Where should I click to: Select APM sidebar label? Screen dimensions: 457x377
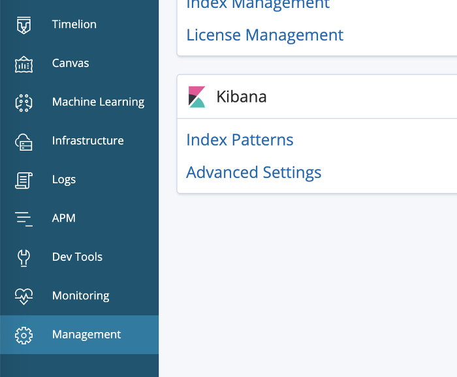pyautogui.click(x=64, y=218)
